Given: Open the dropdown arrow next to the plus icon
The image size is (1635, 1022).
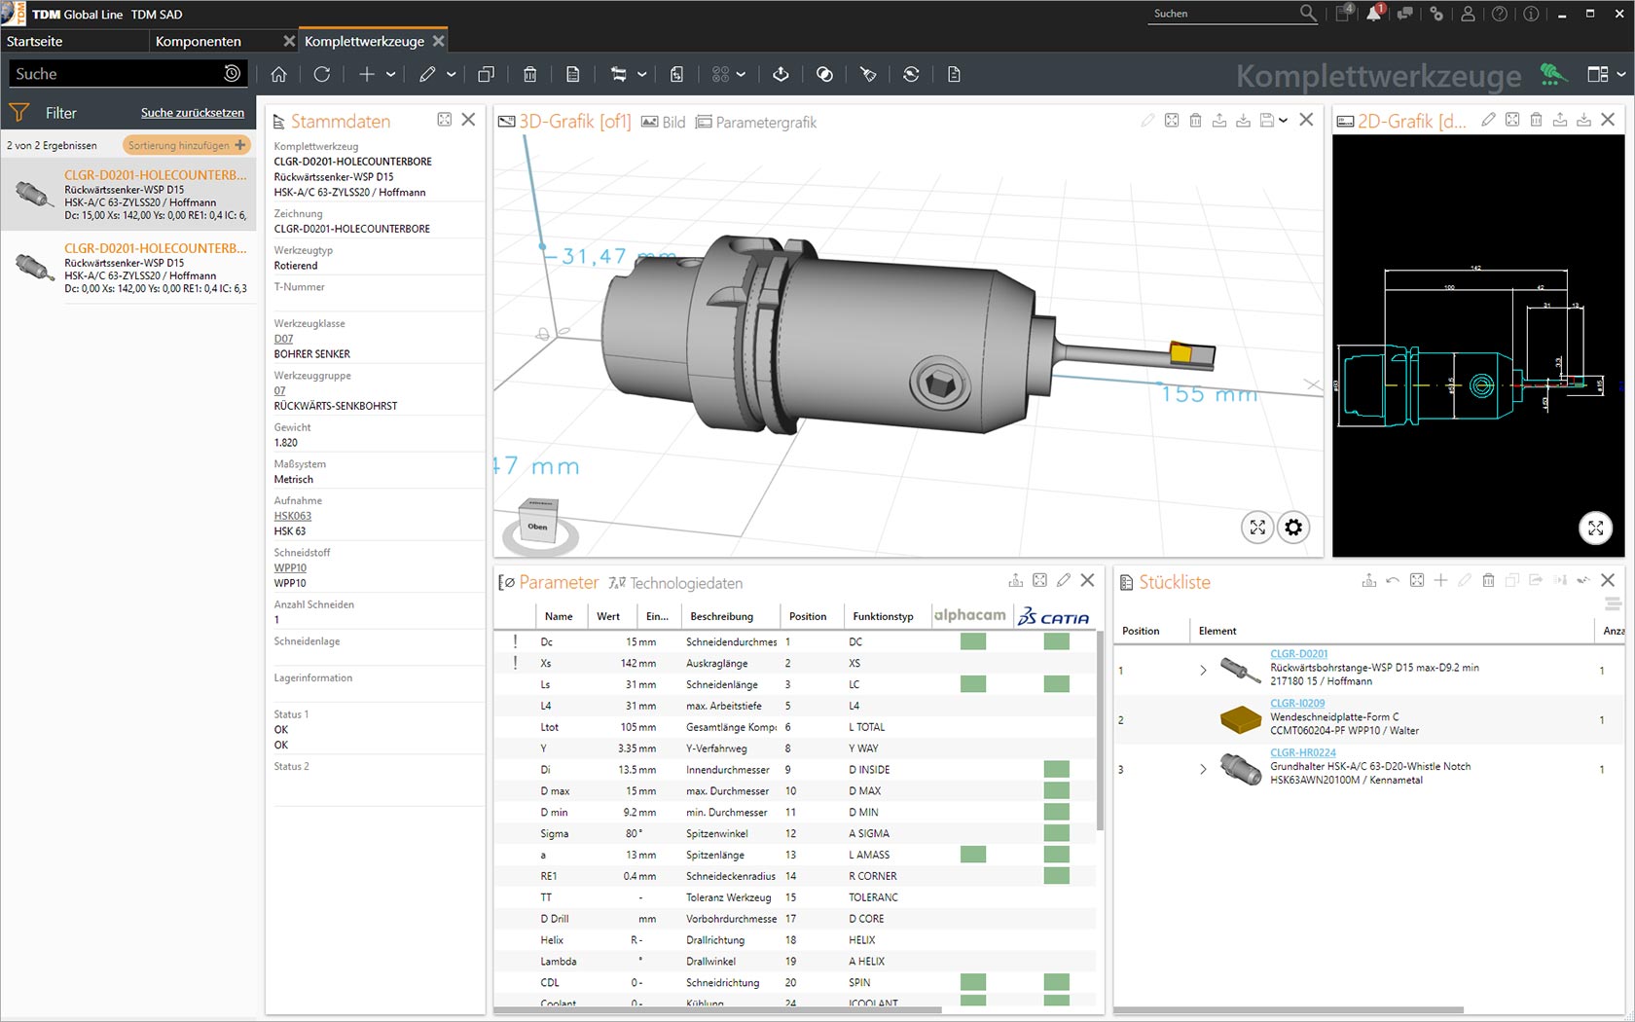Looking at the screenshot, I should (x=391, y=74).
